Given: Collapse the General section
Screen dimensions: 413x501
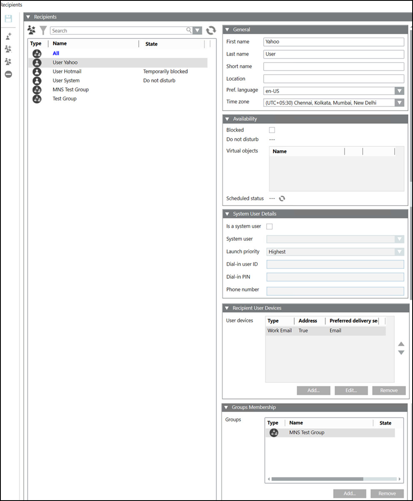Looking at the screenshot, I should coord(227,30).
